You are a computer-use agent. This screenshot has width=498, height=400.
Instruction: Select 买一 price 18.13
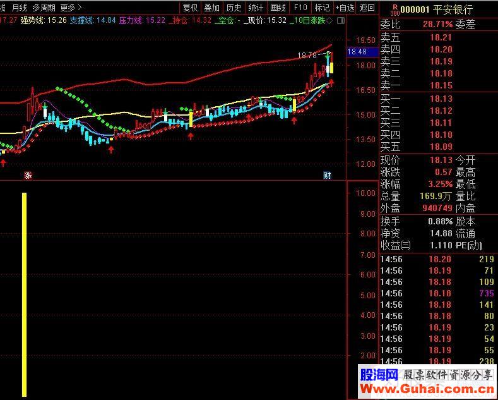(x=441, y=99)
